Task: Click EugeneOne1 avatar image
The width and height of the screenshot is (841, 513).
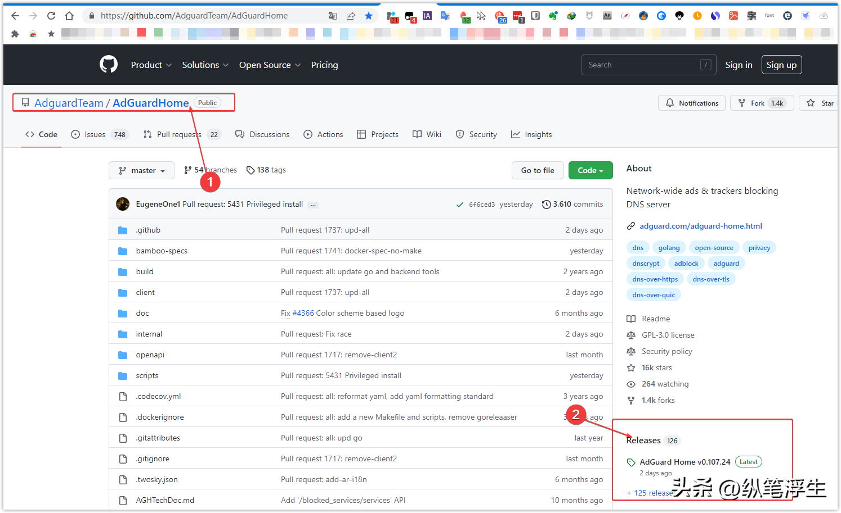Action: pyautogui.click(x=123, y=204)
